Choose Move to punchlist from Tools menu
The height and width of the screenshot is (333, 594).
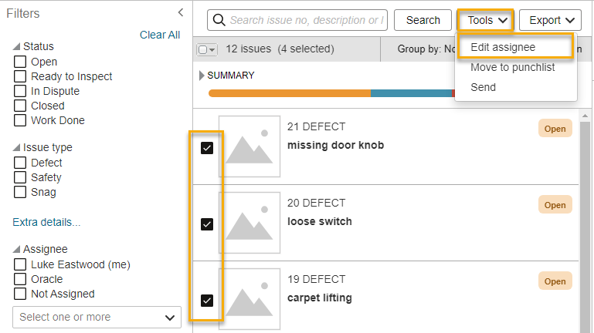coord(513,67)
